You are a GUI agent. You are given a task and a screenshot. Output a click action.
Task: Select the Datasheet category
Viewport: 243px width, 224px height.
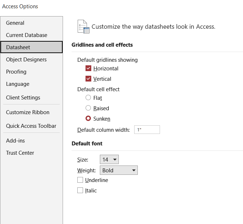[31, 47]
